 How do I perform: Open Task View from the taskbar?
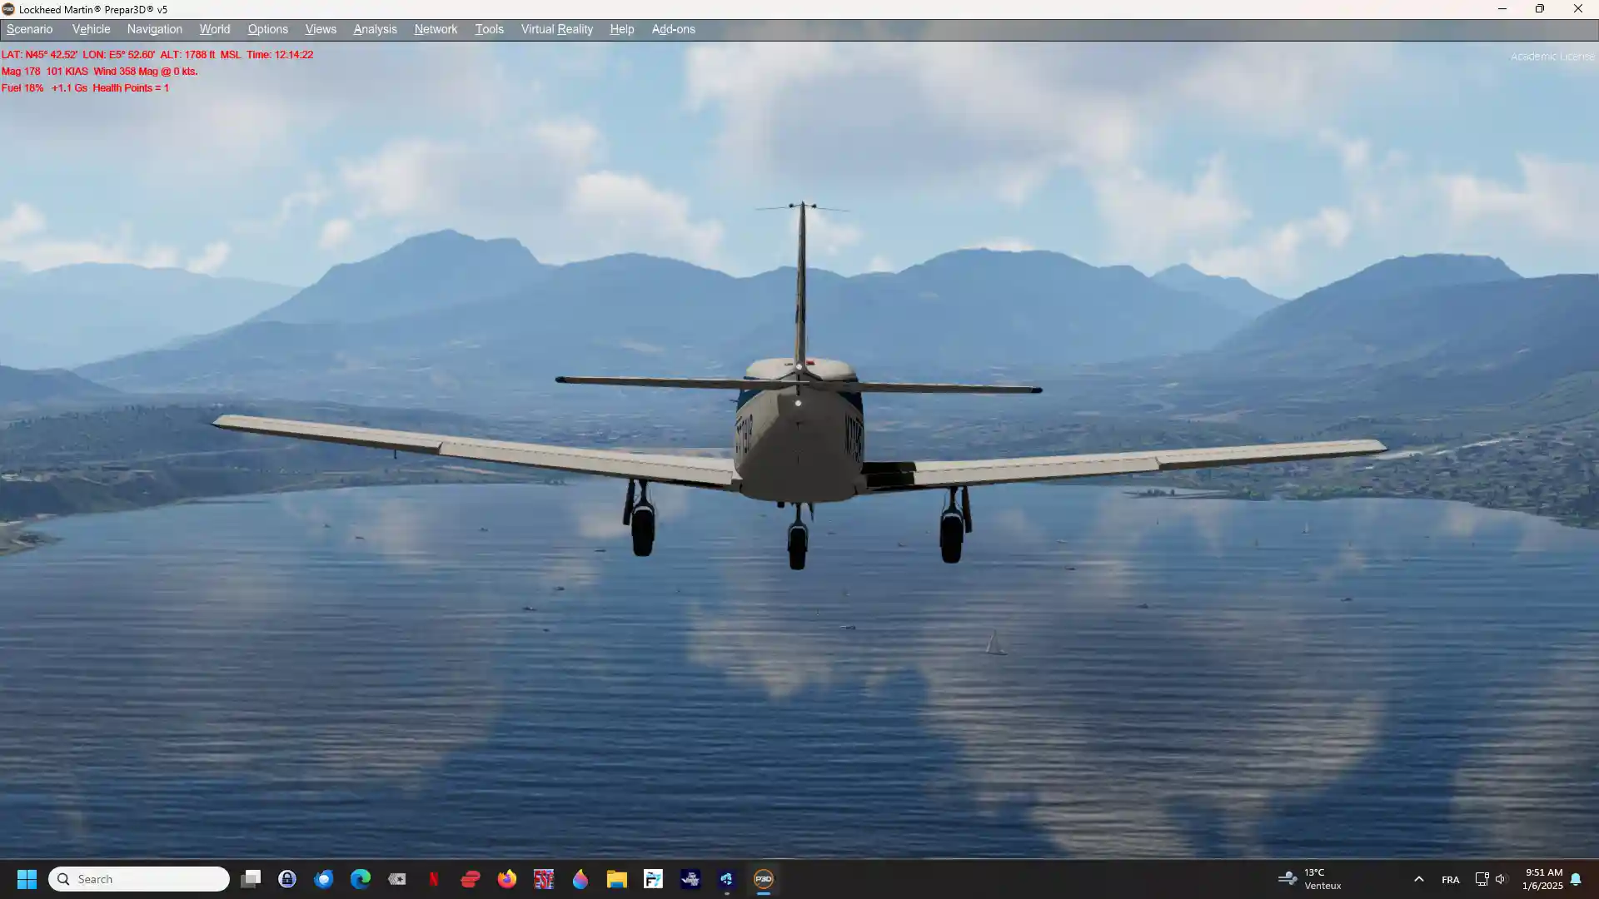251,879
